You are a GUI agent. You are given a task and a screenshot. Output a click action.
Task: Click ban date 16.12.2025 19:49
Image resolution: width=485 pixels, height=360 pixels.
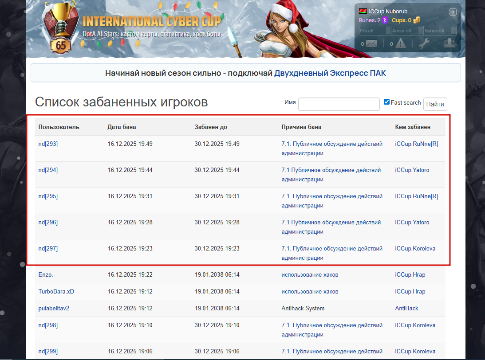130,144
